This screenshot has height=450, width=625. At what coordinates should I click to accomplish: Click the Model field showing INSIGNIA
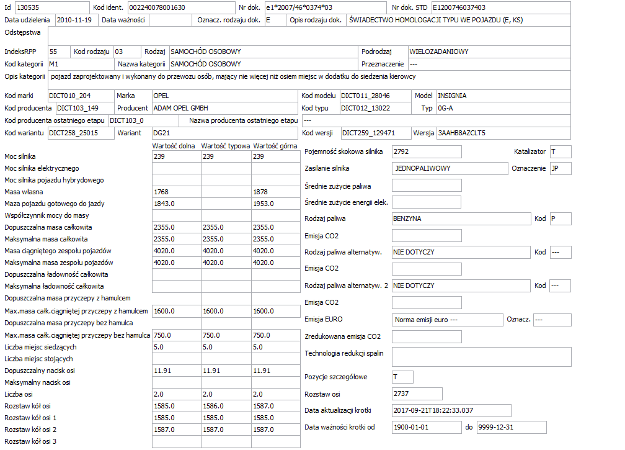coord(503,96)
